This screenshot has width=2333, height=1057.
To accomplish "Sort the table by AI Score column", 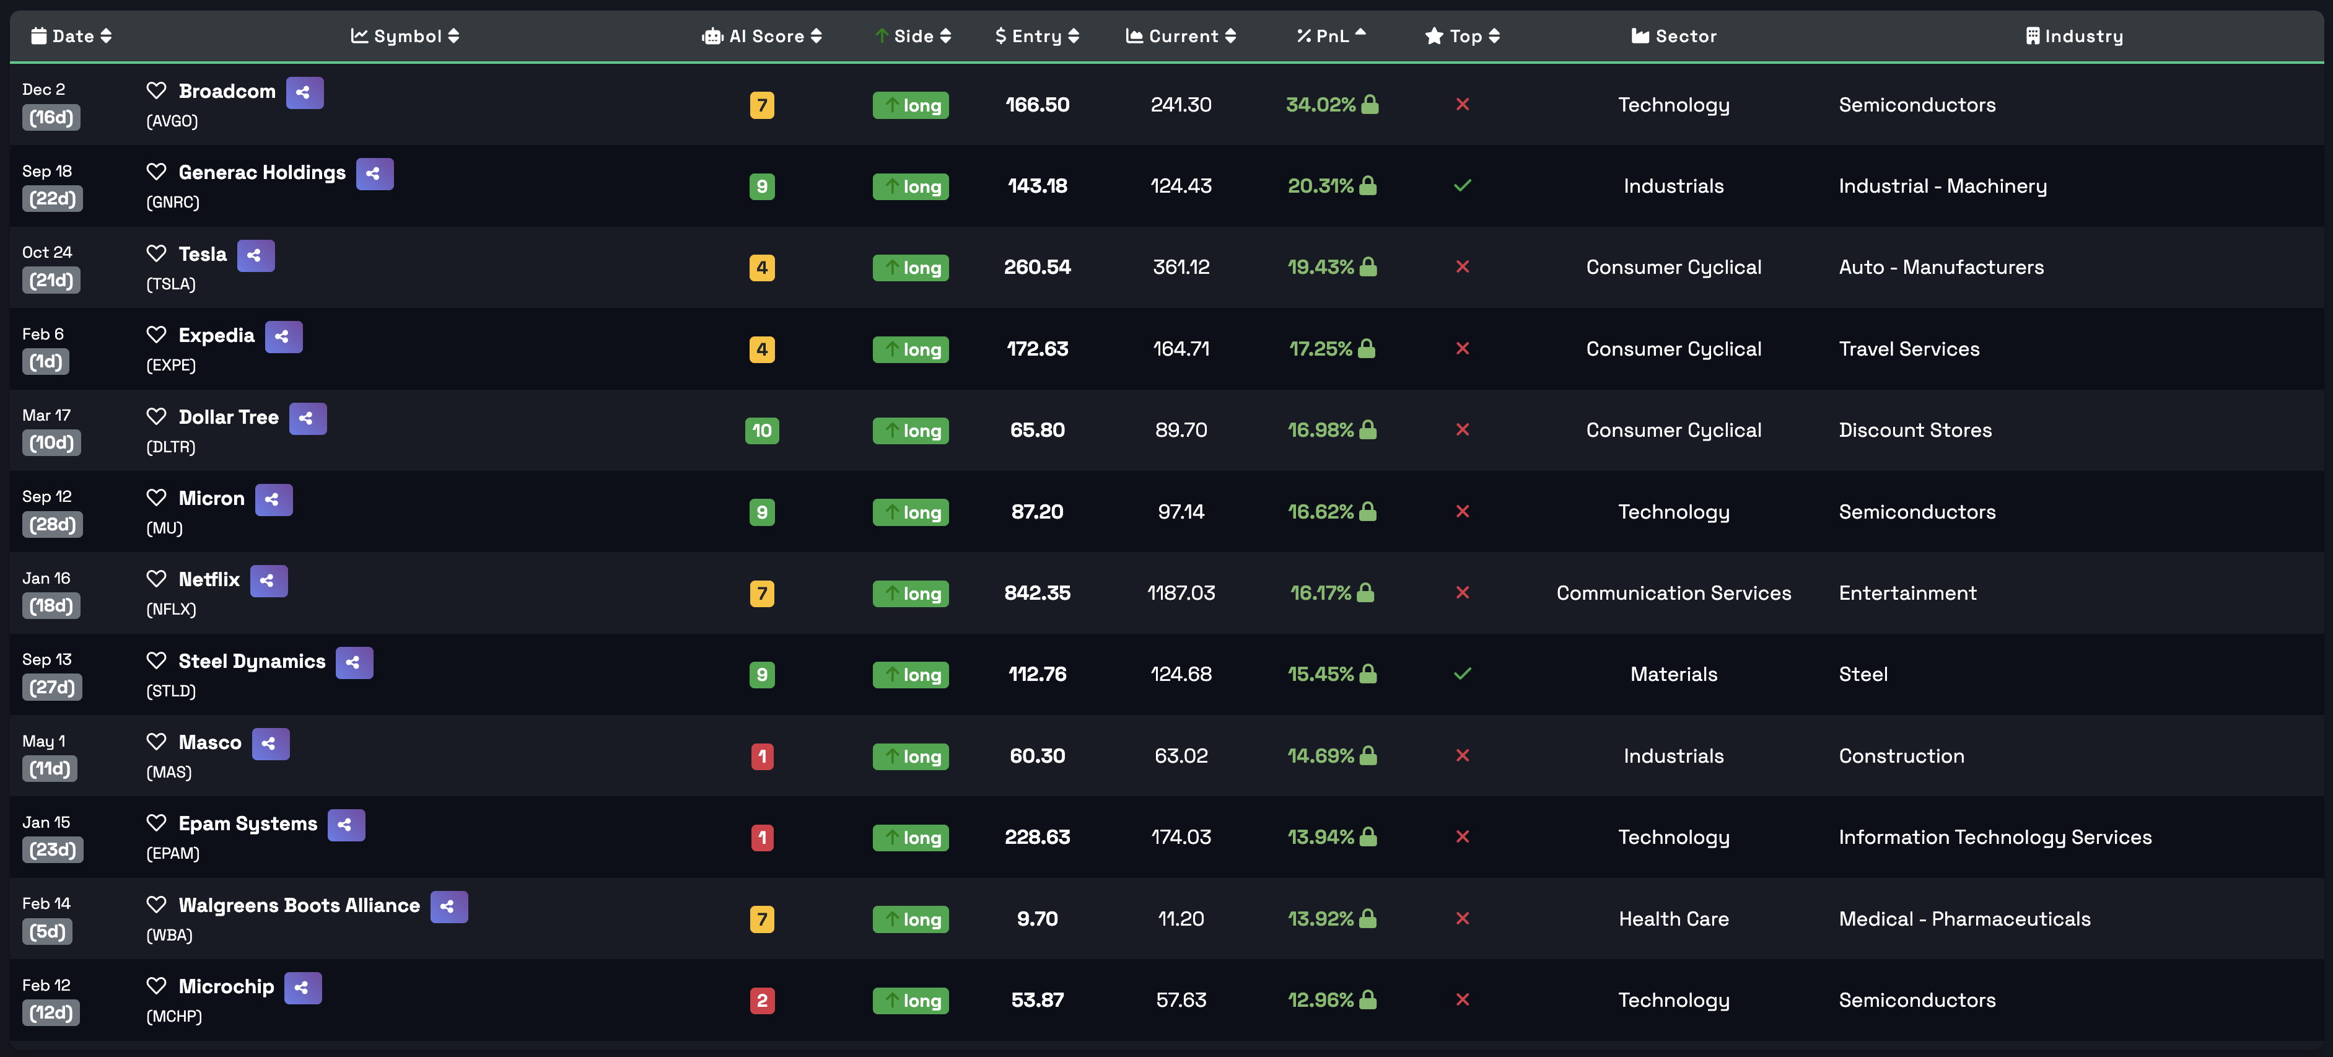I will click(762, 36).
